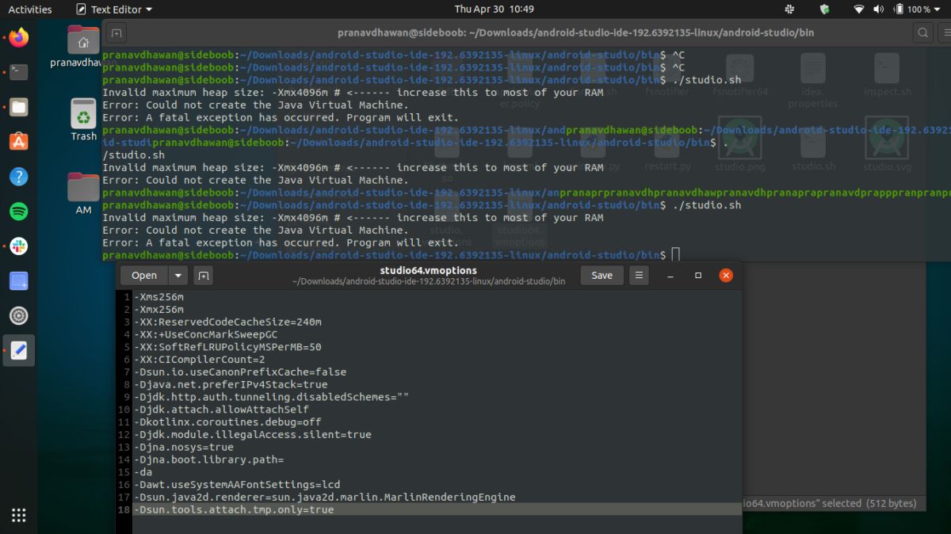
Task: Create a new document in Text Editor
Action: coord(204,275)
